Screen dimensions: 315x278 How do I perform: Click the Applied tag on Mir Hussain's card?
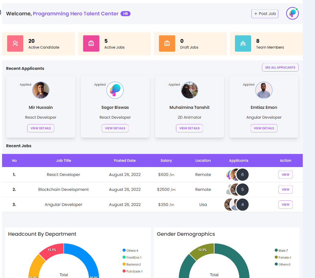(x=25, y=85)
